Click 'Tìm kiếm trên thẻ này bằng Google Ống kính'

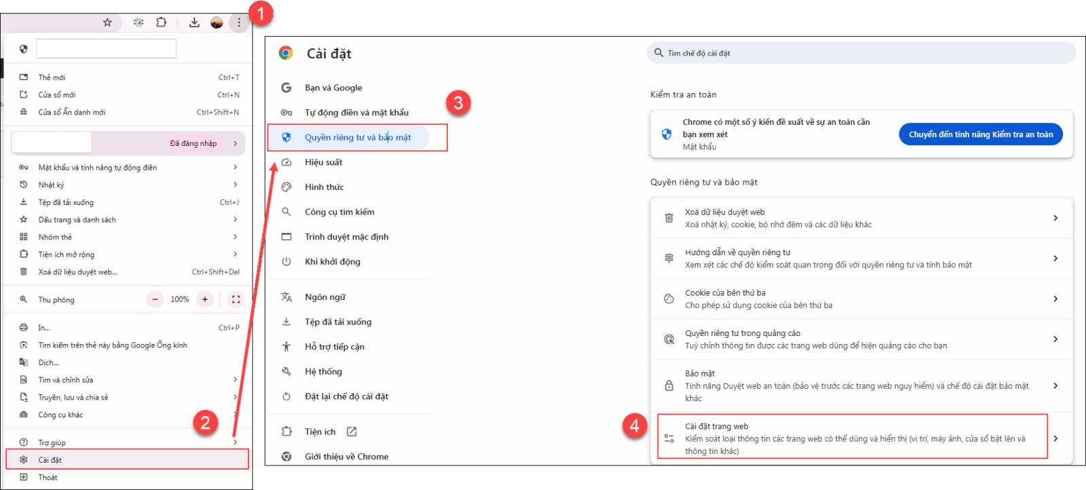(x=129, y=345)
